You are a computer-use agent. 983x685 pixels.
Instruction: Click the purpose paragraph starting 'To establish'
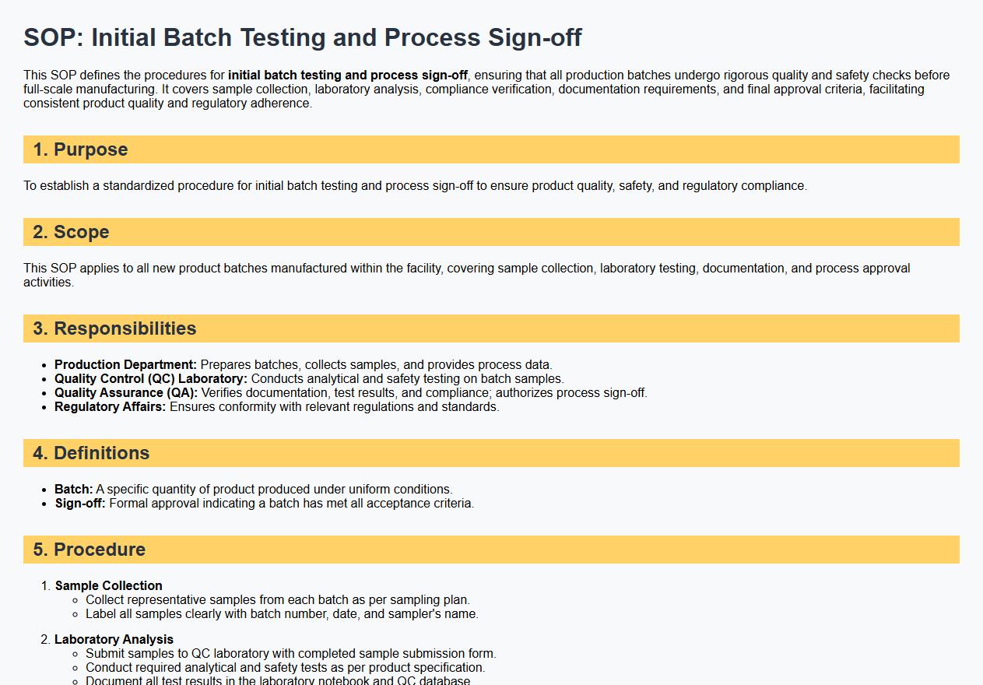415,185
